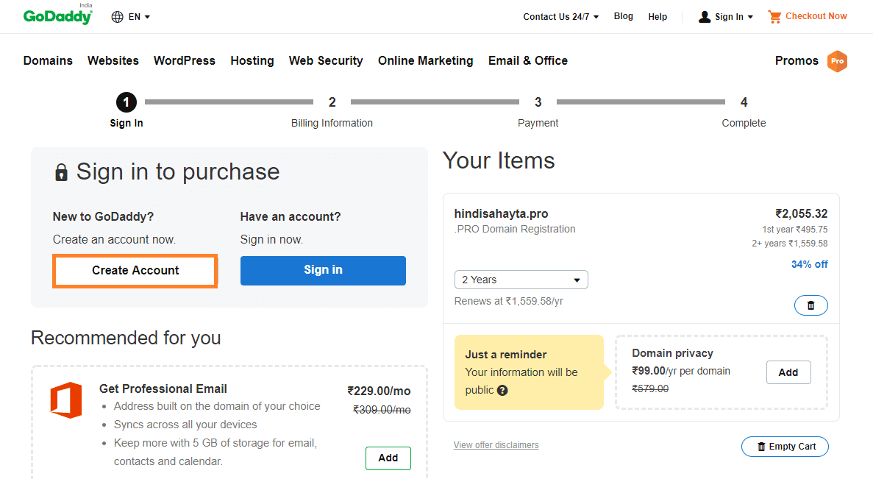Image resolution: width=873 pixels, height=479 pixels.
Task: Click the lock icon beside Sign in to purchase
Action: pyautogui.click(x=61, y=173)
